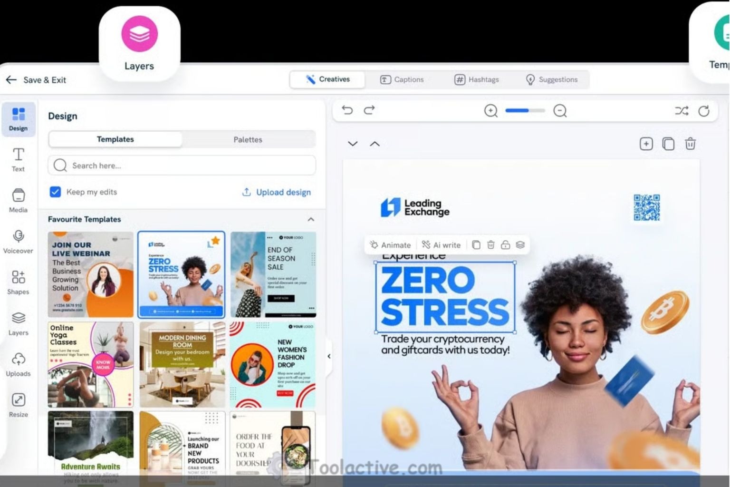
Task: Click the down chevron for page navigation
Action: pos(353,144)
